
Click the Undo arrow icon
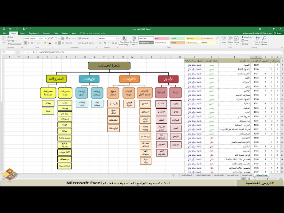10,29
